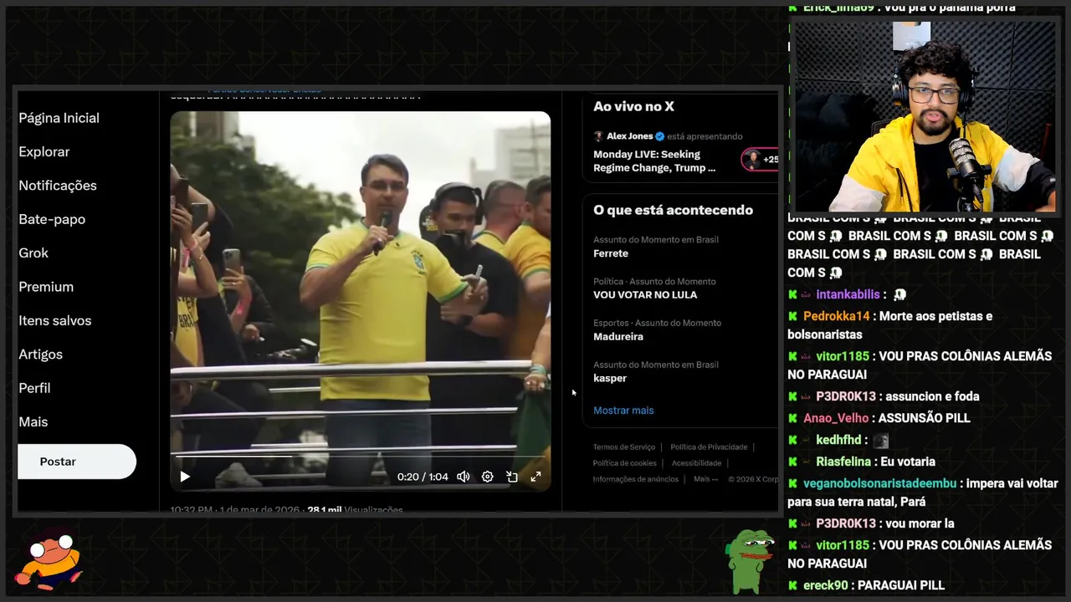The height and width of the screenshot is (602, 1071).
Task: Open Grok from sidebar
Action: [33, 253]
